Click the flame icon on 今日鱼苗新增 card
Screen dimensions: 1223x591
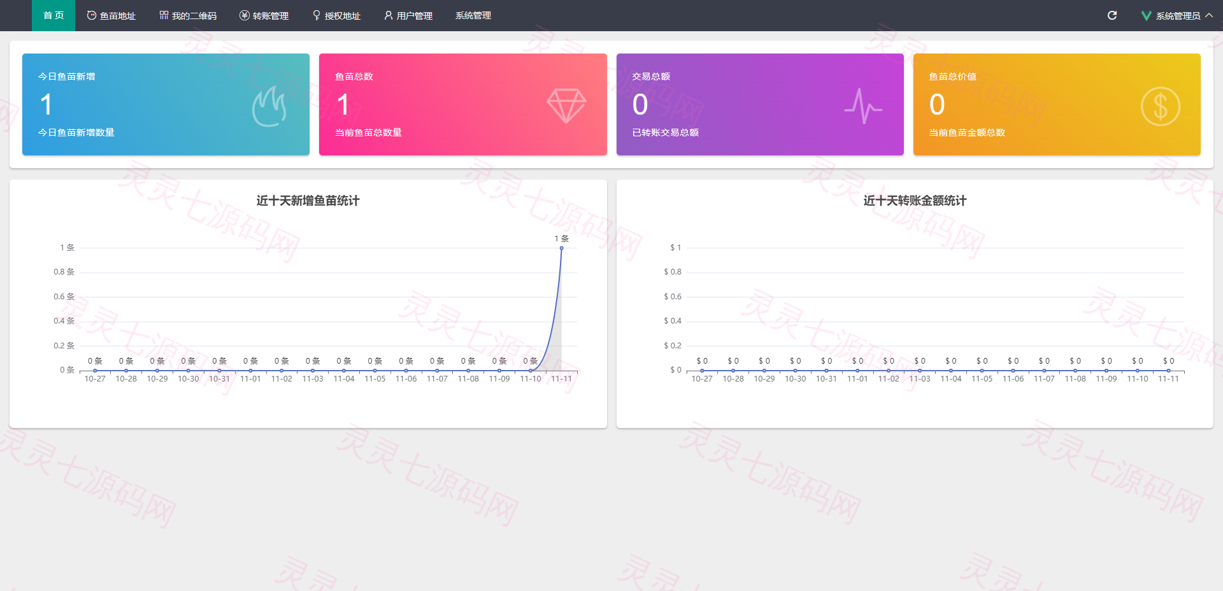(x=269, y=106)
